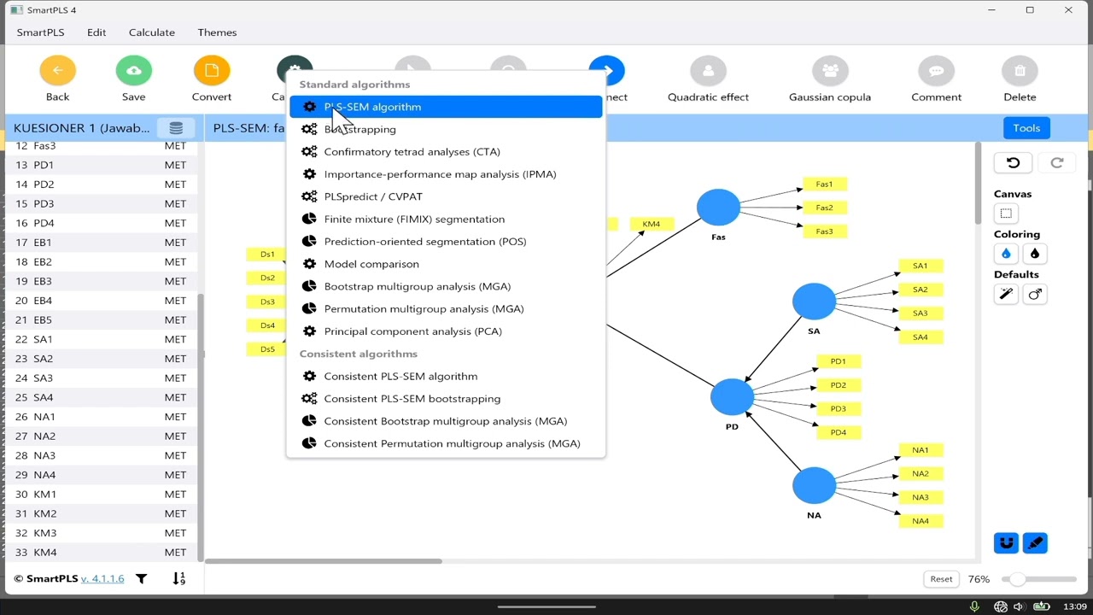Choose Bootstrap multigroup analysis (MGA)
Image resolution: width=1093 pixels, height=615 pixels.
[x=446, y=286]
